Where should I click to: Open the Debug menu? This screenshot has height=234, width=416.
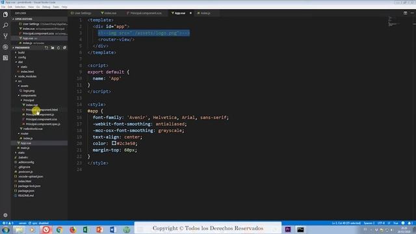point(46,7)
